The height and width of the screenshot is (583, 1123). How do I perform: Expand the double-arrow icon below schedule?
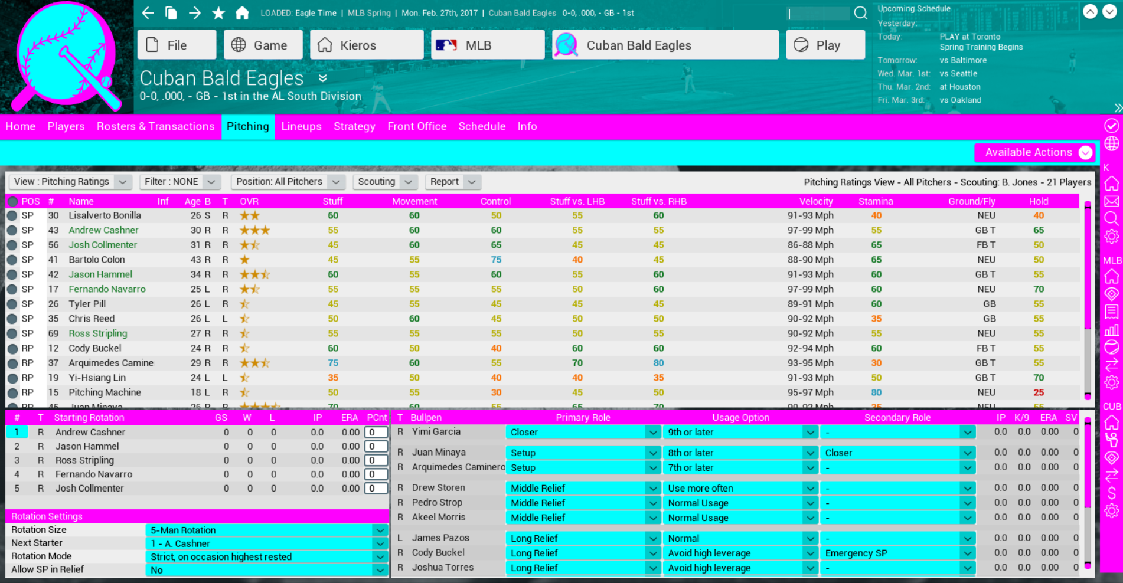point(1118,108)
